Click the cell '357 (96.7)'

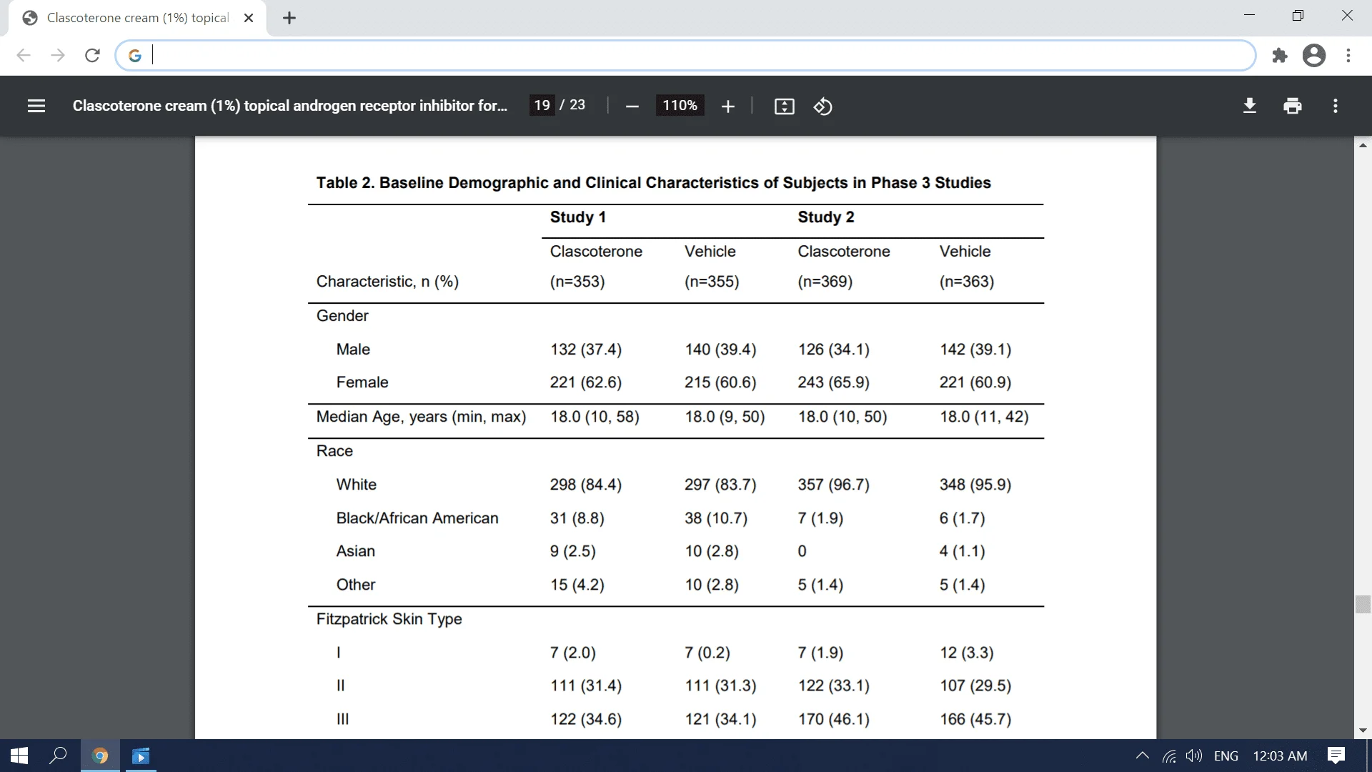[x=833, y=484]
